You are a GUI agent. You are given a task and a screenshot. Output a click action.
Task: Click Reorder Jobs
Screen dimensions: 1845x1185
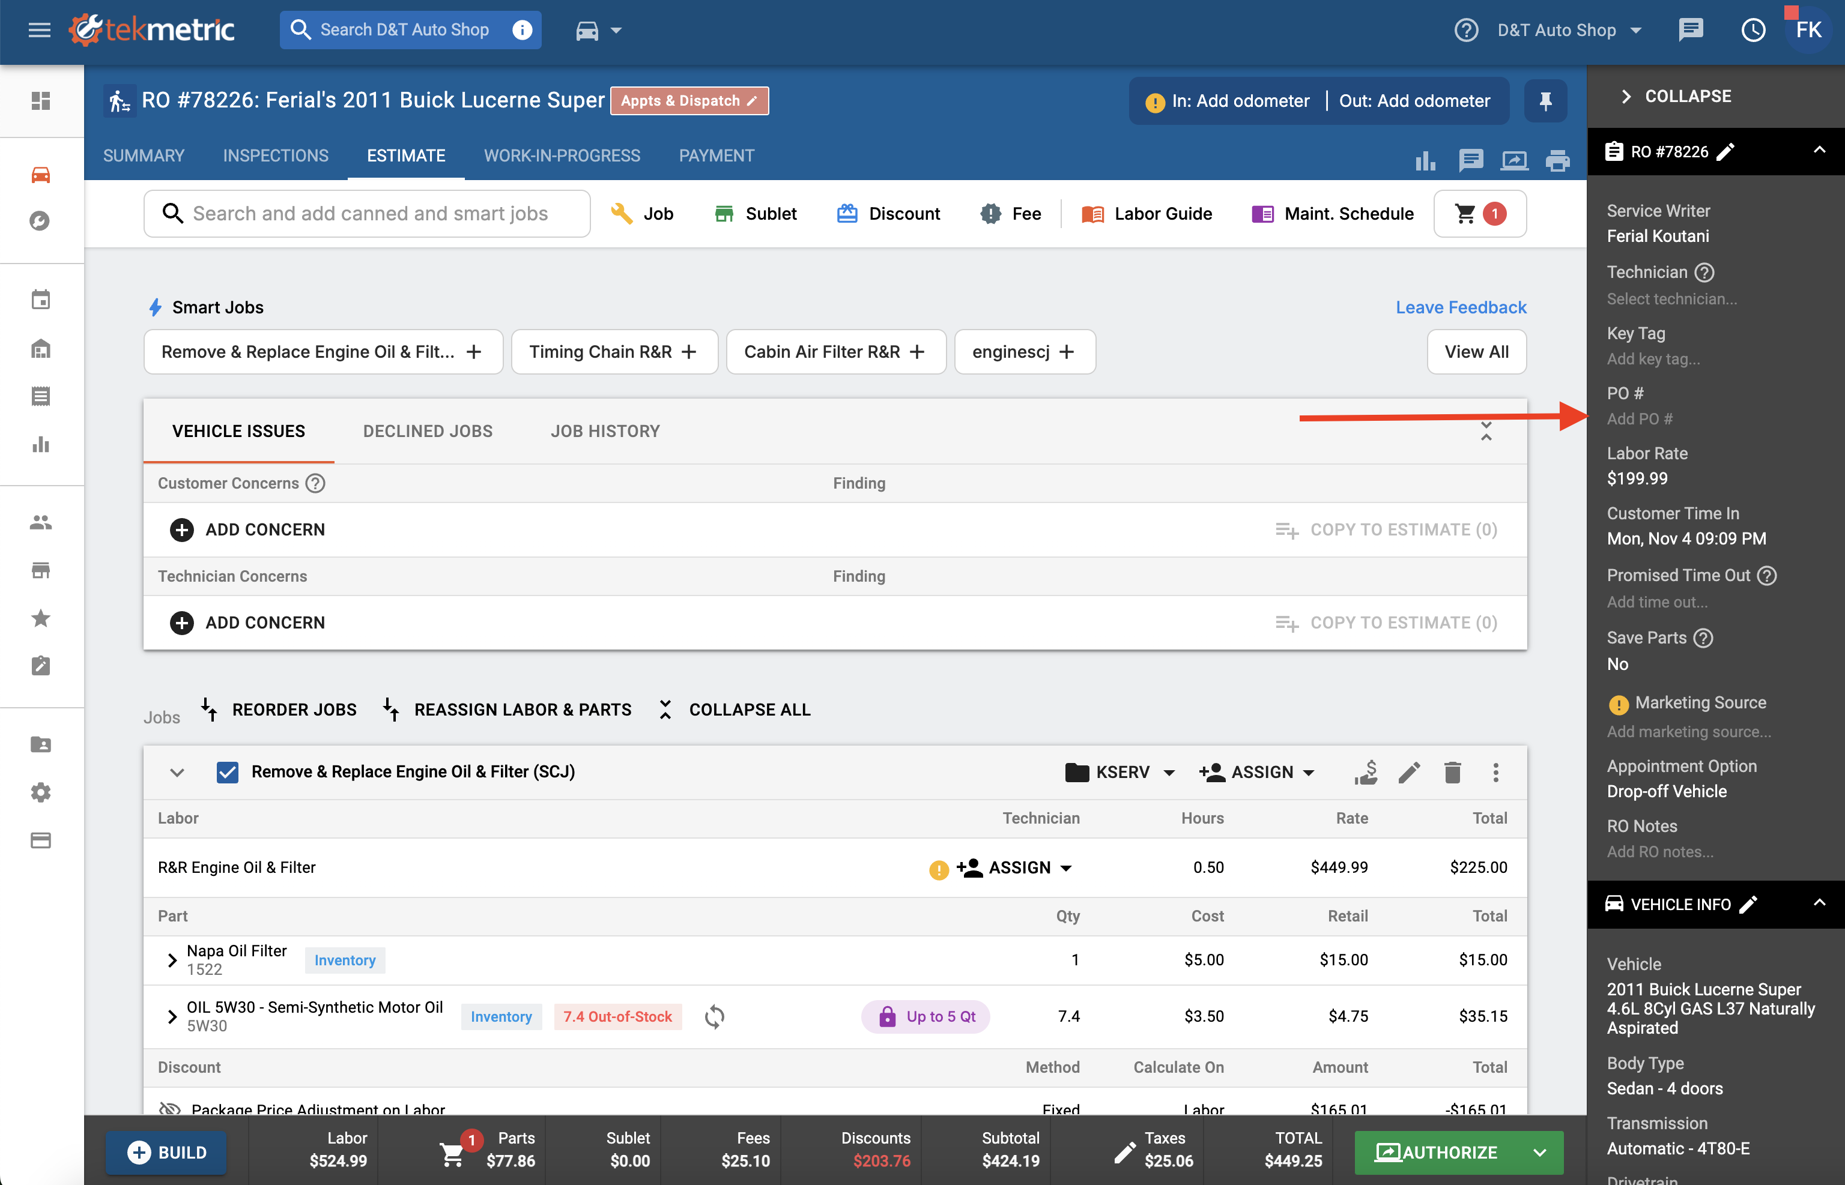[279, 710]
